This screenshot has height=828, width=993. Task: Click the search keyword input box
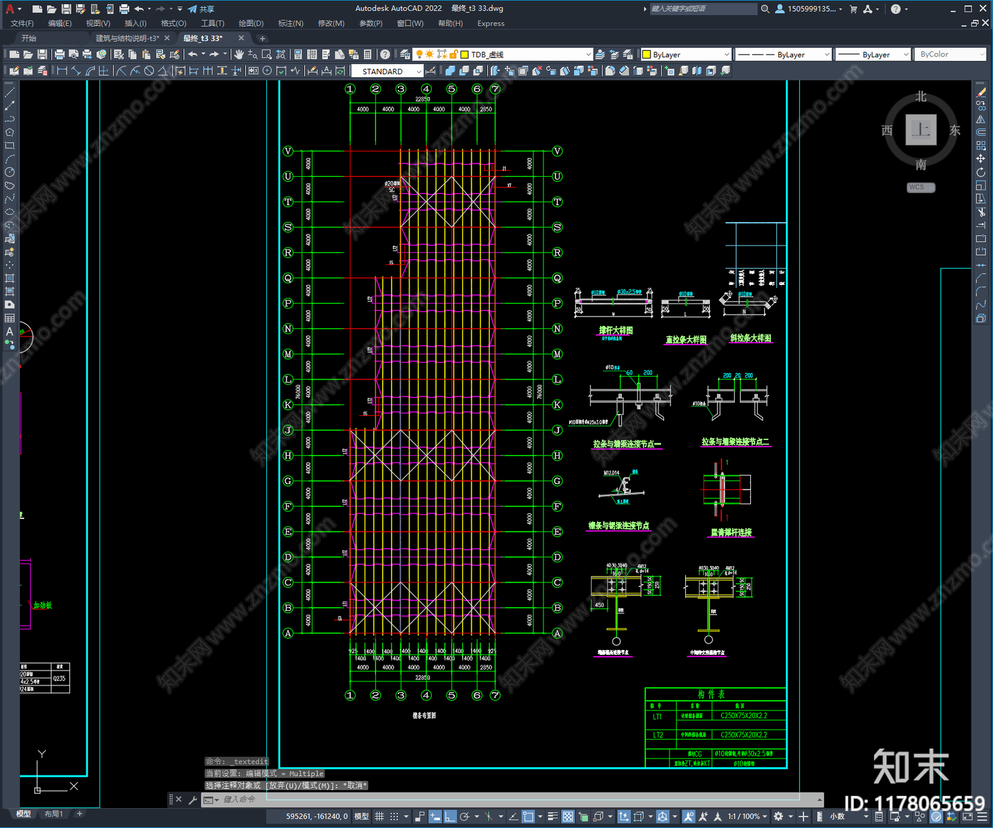click(703, 9)
